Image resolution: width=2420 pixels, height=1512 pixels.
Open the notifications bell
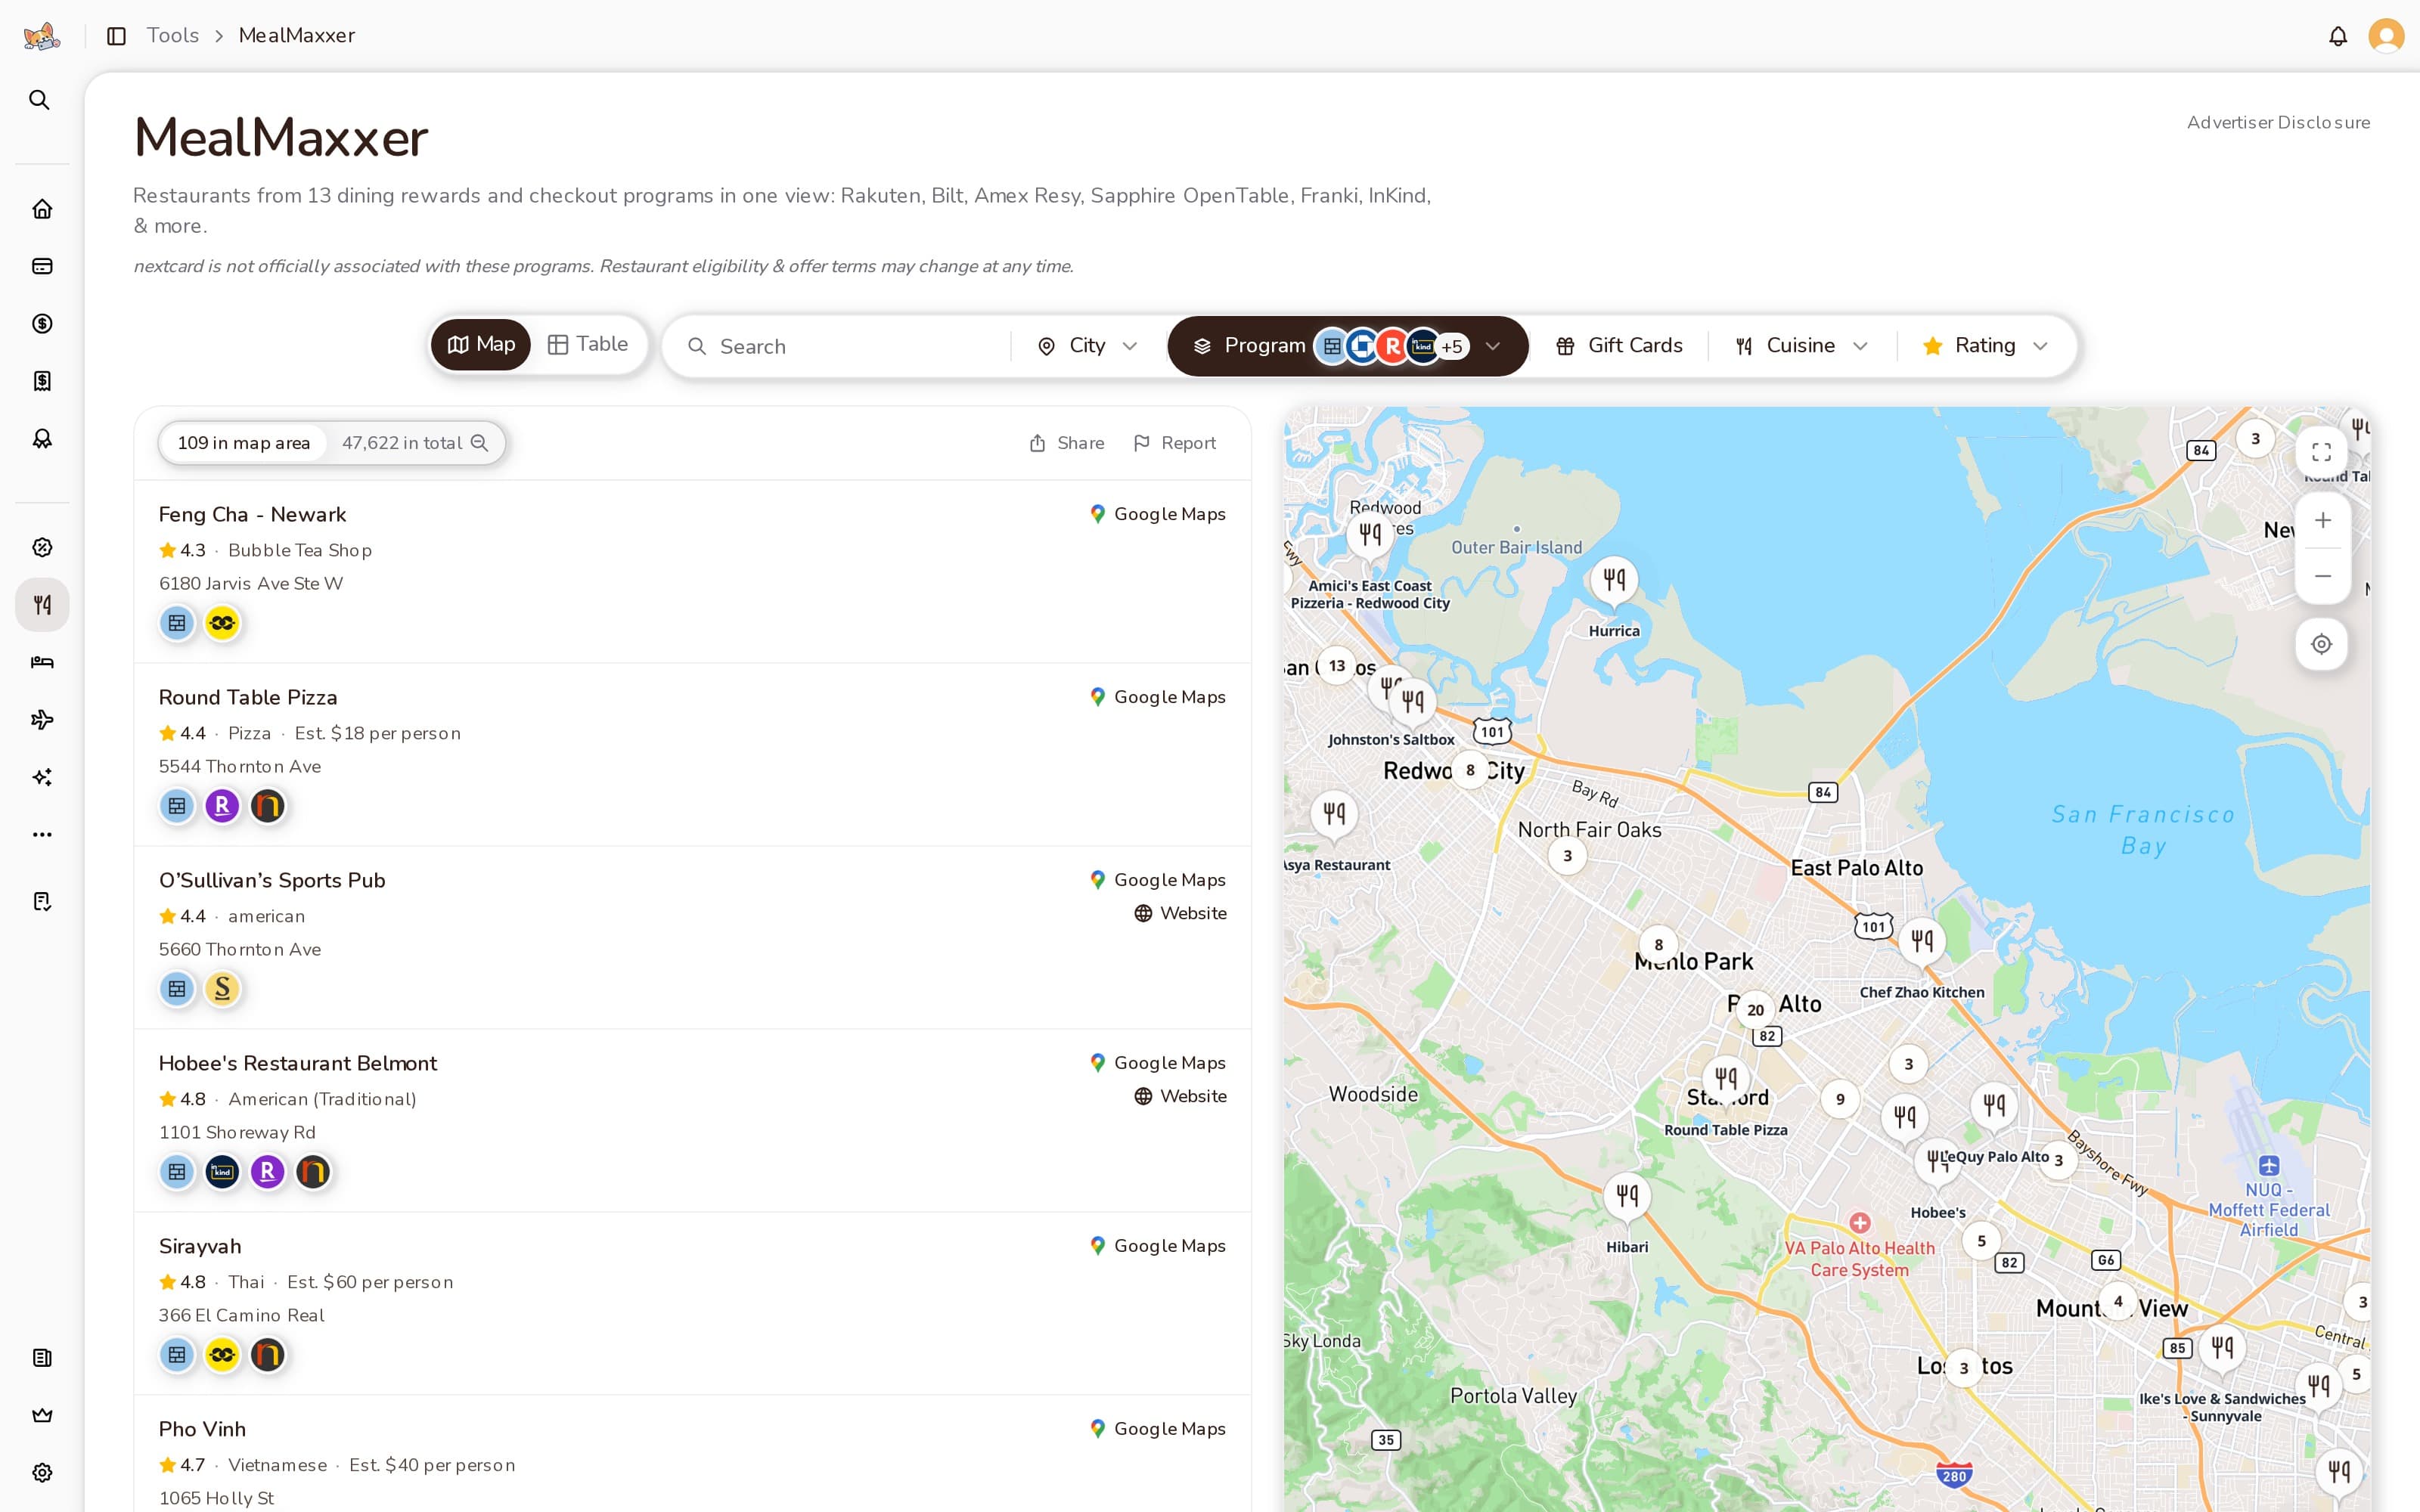pos(2337,36)
